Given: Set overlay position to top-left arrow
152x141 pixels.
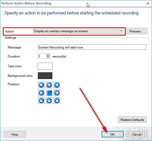Looking at the screenshot, I should 41,85.
